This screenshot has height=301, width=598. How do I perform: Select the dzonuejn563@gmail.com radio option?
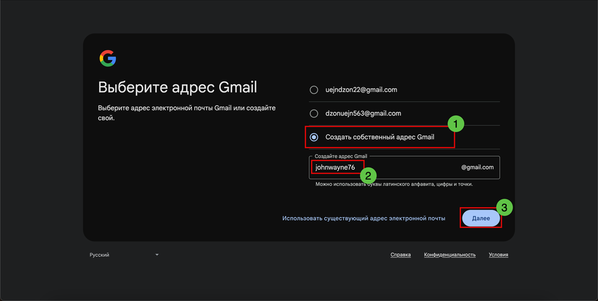[314, 113]
